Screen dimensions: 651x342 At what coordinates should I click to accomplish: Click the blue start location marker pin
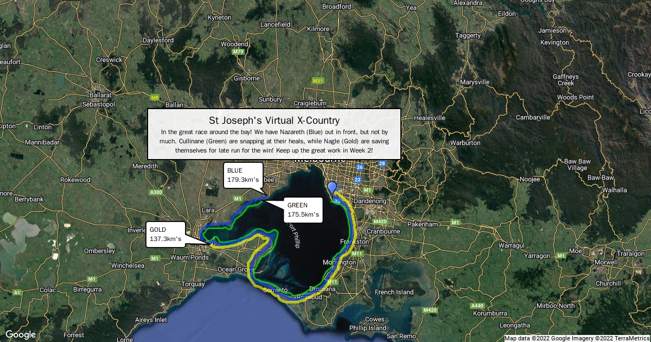333,189
